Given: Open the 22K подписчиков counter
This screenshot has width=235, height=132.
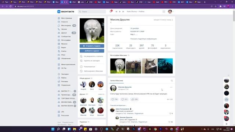Looking at the screenshot, I should click(117, 47).
